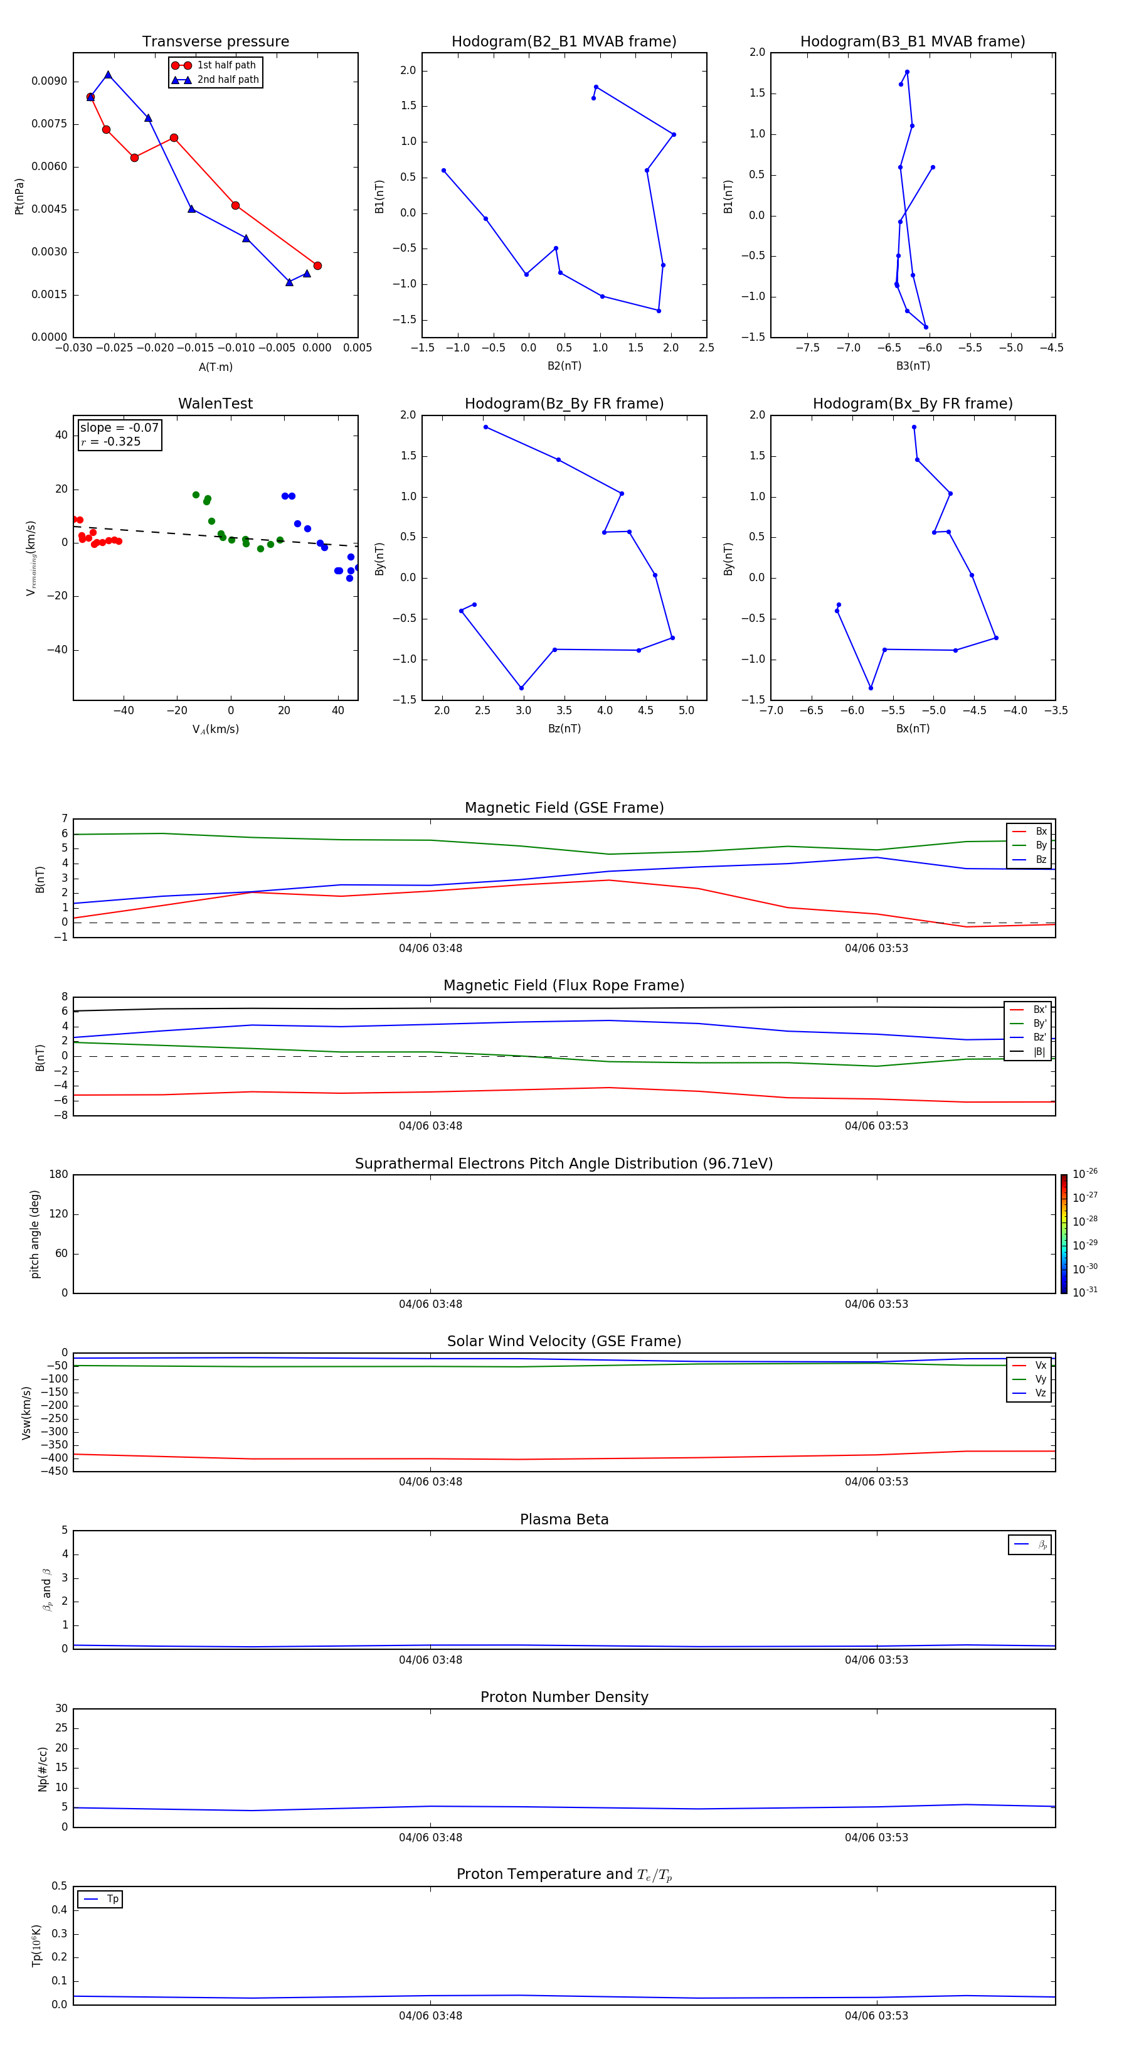Click the 'Bx(nT)' x-axis label
Image resolution: width=1129 pixels, height=2071 pixels.
pyautogui.click(x=913, y=729)
